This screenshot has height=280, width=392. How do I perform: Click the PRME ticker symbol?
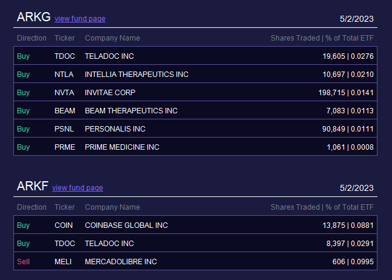pos(65,147)
